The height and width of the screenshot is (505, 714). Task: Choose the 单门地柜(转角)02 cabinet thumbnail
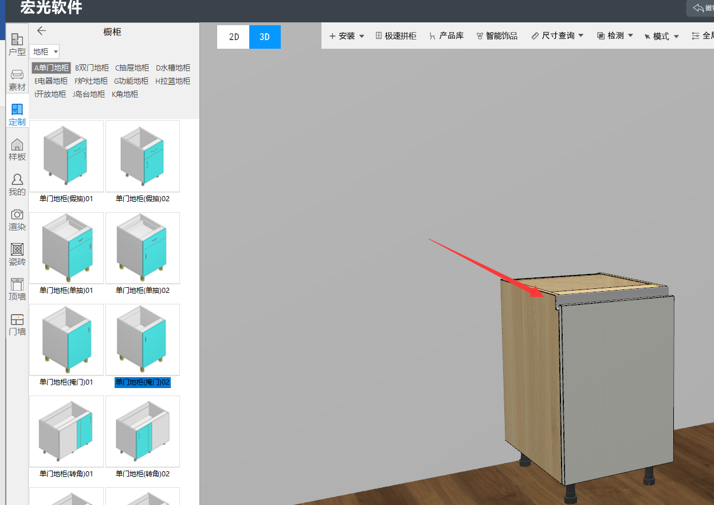tap(143, 432)
